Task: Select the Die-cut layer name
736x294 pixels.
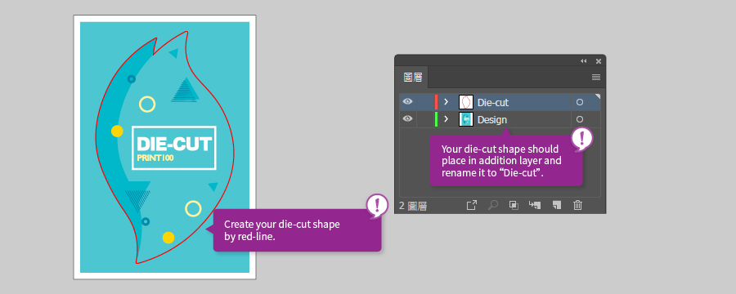Action: tap(493, 102)
